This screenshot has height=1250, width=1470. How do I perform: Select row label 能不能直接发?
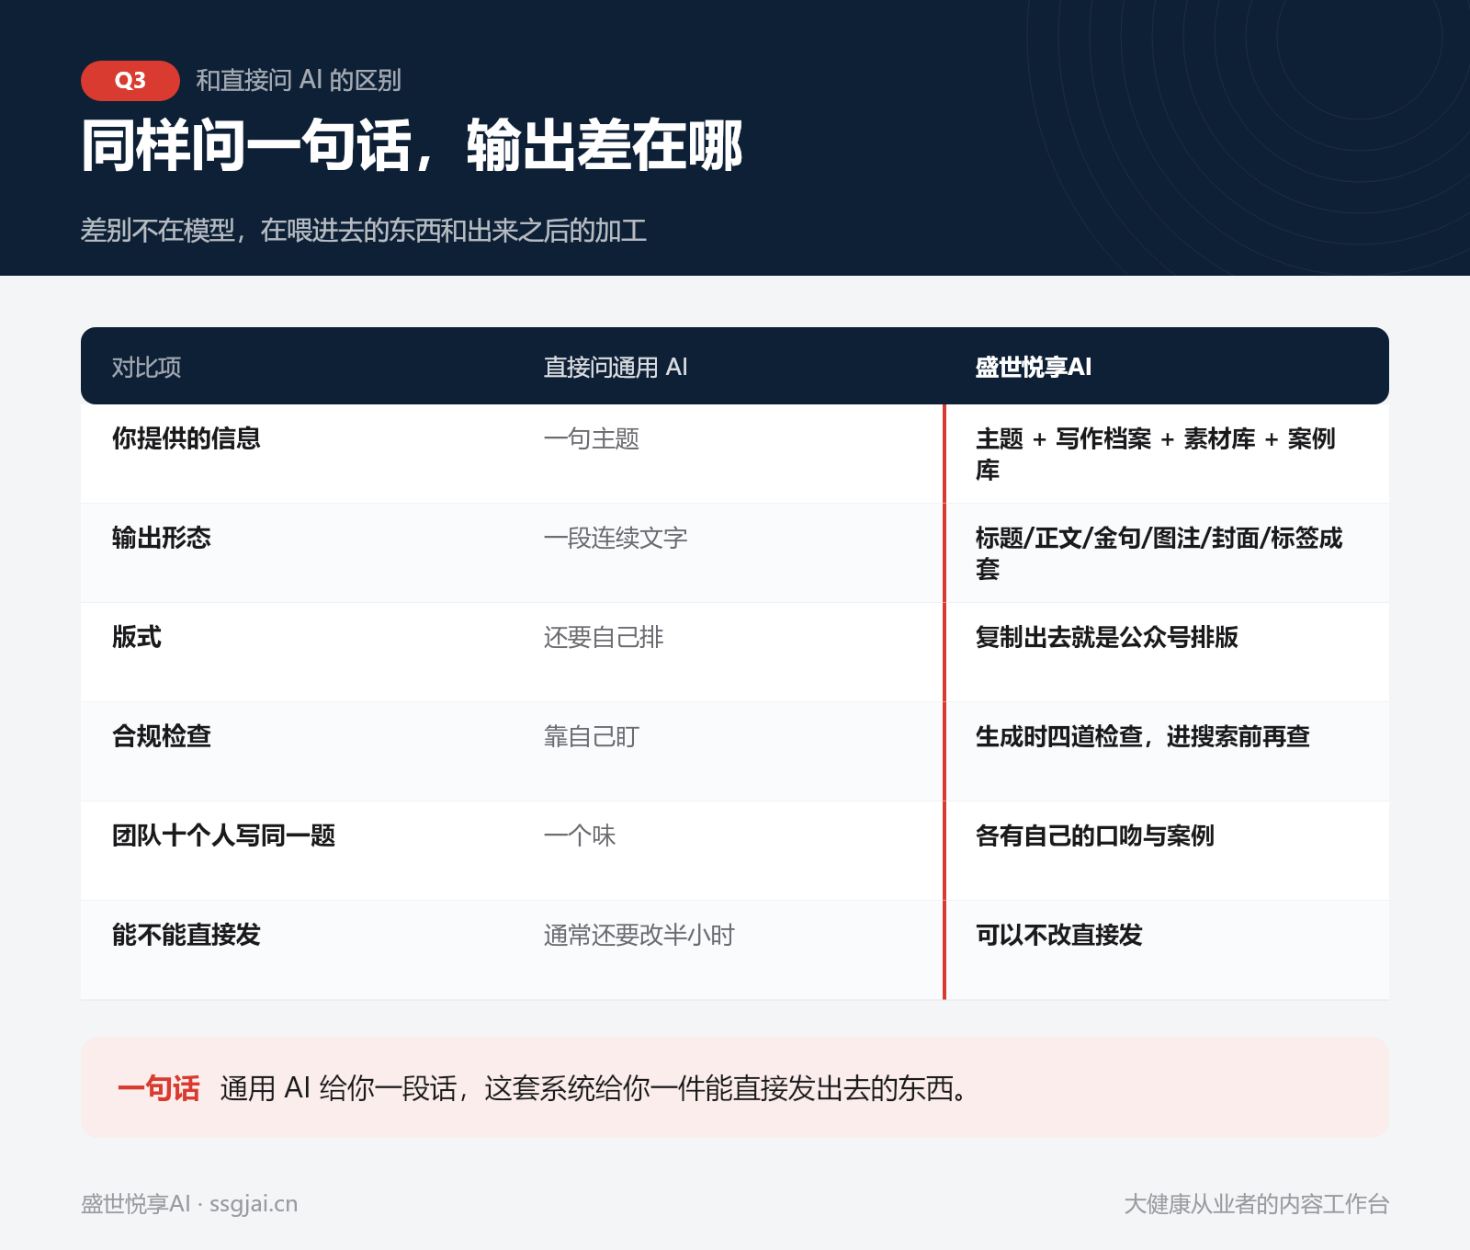[x=187, y=935]
